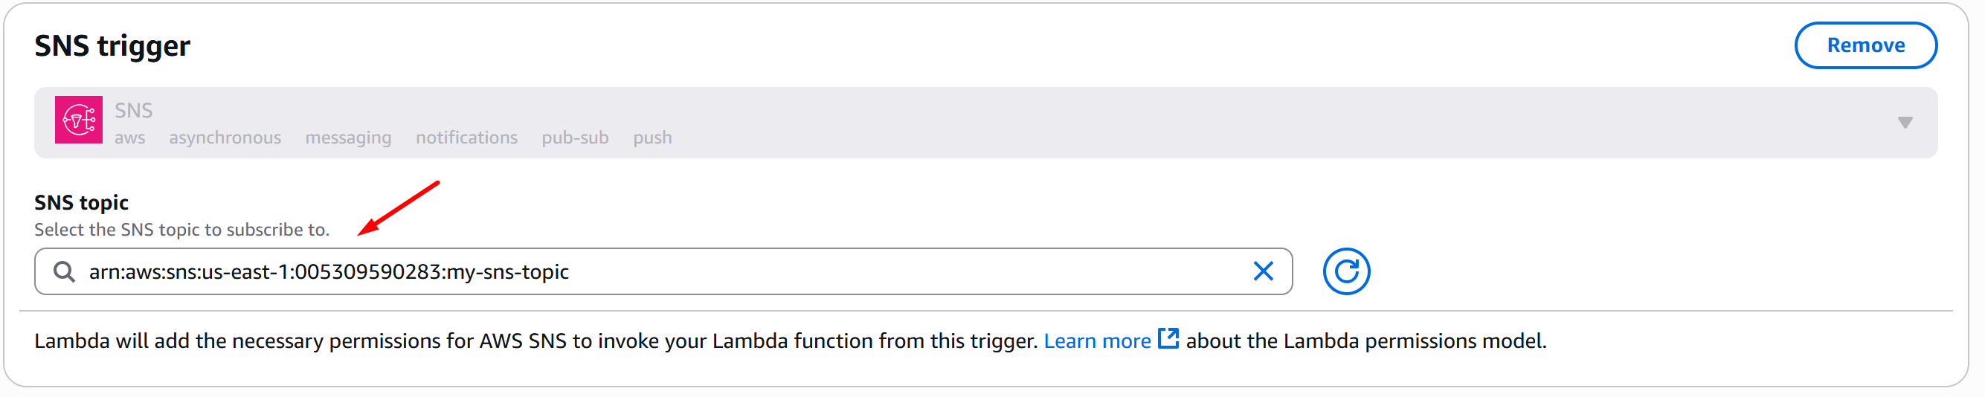
Task: Click the "push" tag under SNS
Action: (x=652, y=138)
